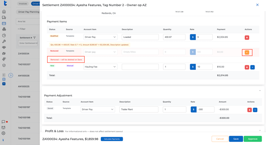Click the filter funnel beside Settlement #
This screenshot has width=266, height=145.
click(x=35, y=38)
